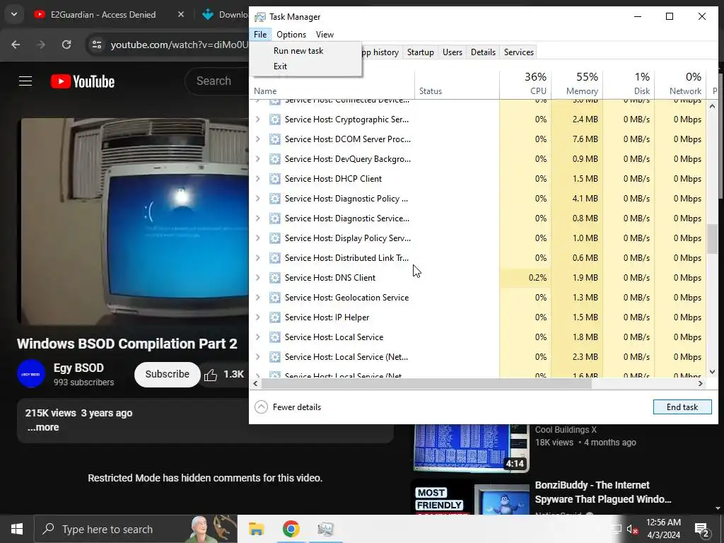This screenshot has width=724, height=543.
Task: Click the Task Manager title bar icon
Action: 260,17
